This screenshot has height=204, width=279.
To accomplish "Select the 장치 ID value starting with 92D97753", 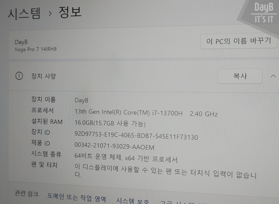I will point(136,137).
